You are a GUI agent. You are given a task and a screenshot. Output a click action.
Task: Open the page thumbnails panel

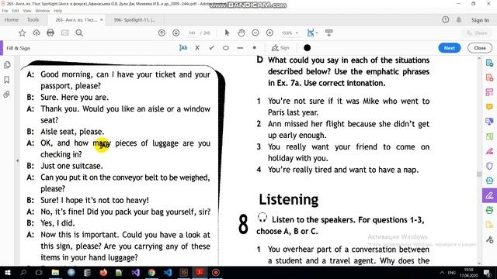[7, 65]
